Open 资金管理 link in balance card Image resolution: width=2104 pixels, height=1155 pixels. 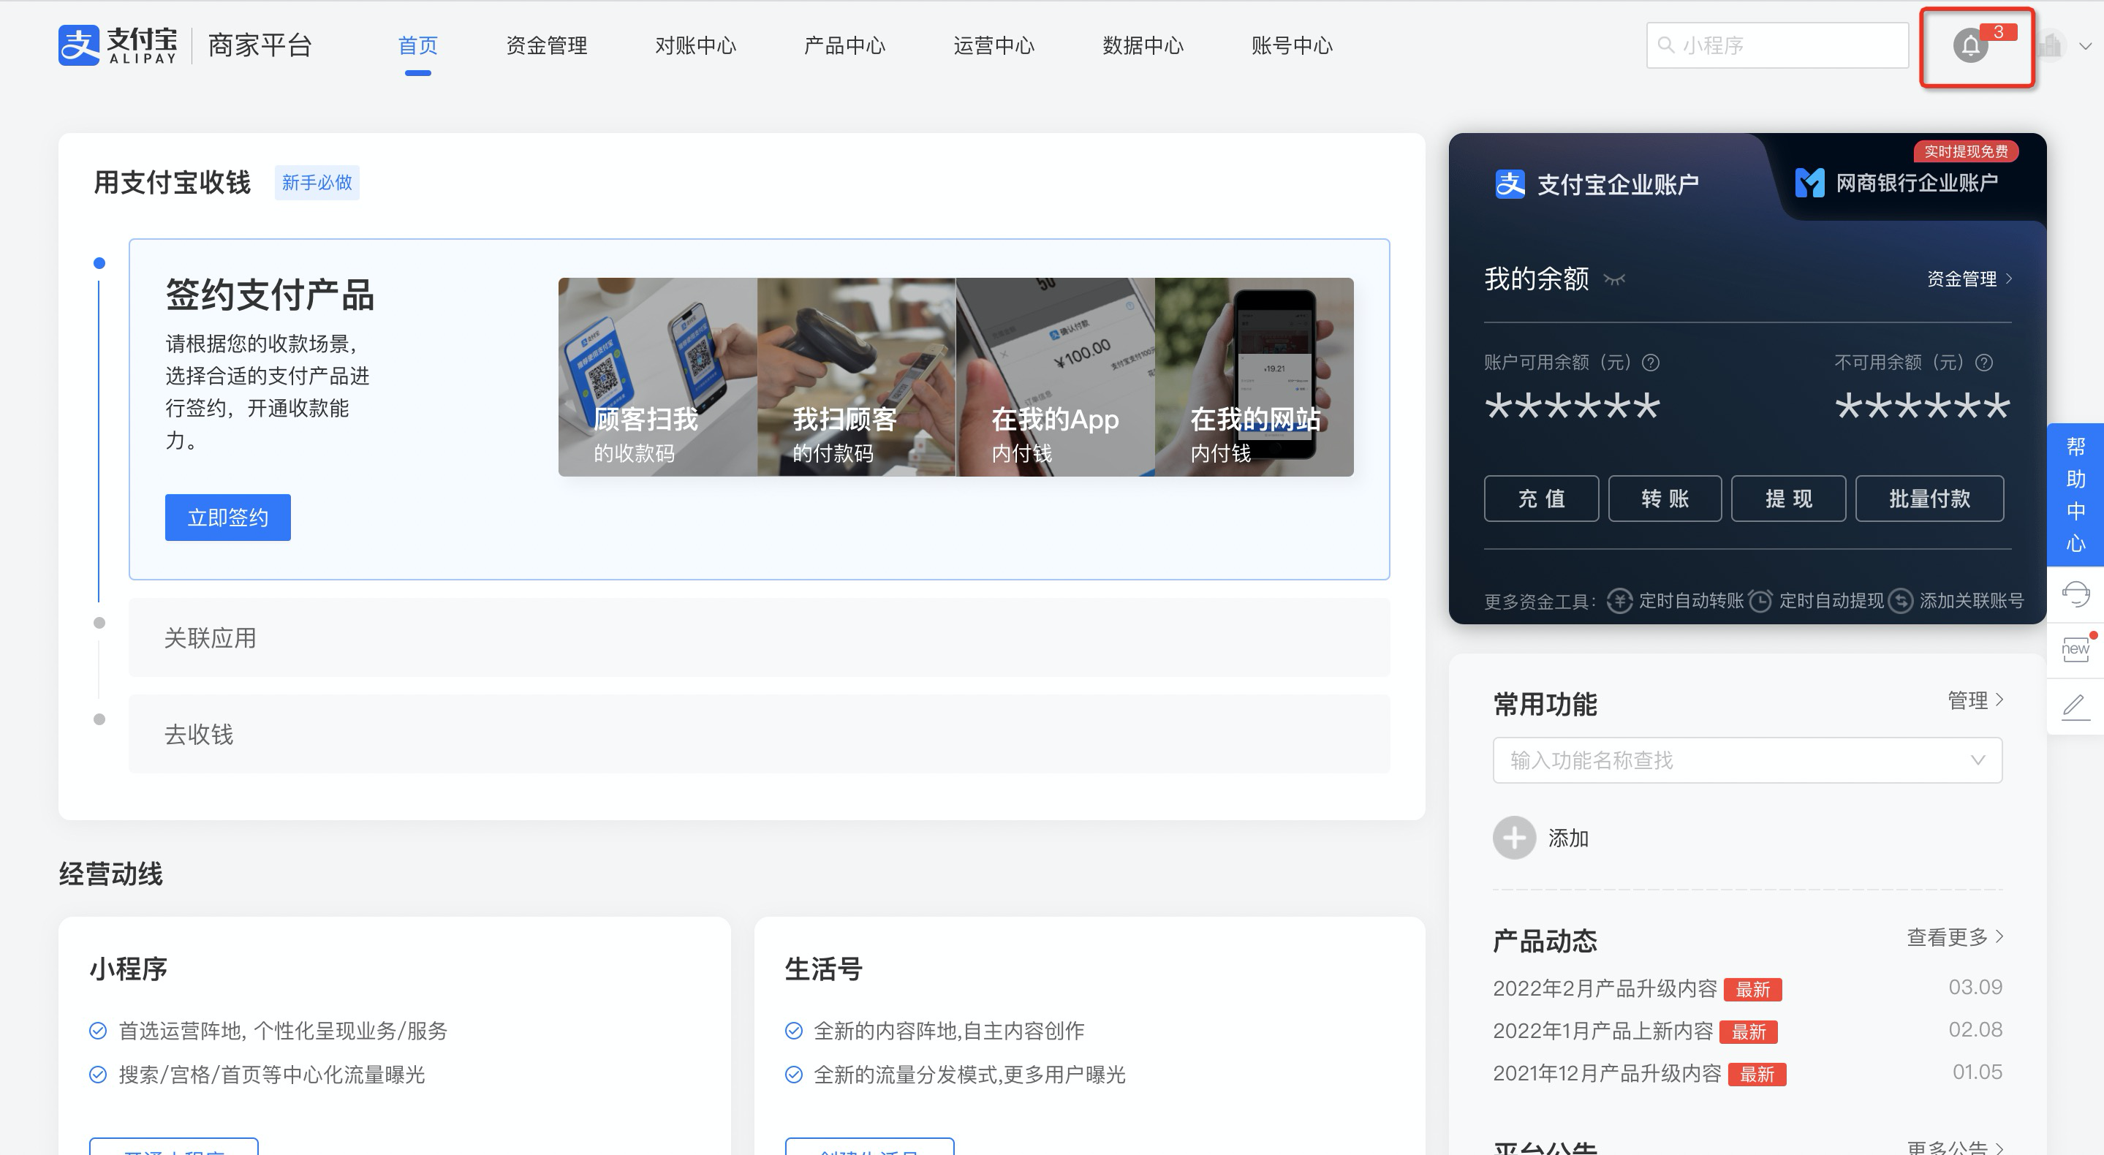[1969, 279]
